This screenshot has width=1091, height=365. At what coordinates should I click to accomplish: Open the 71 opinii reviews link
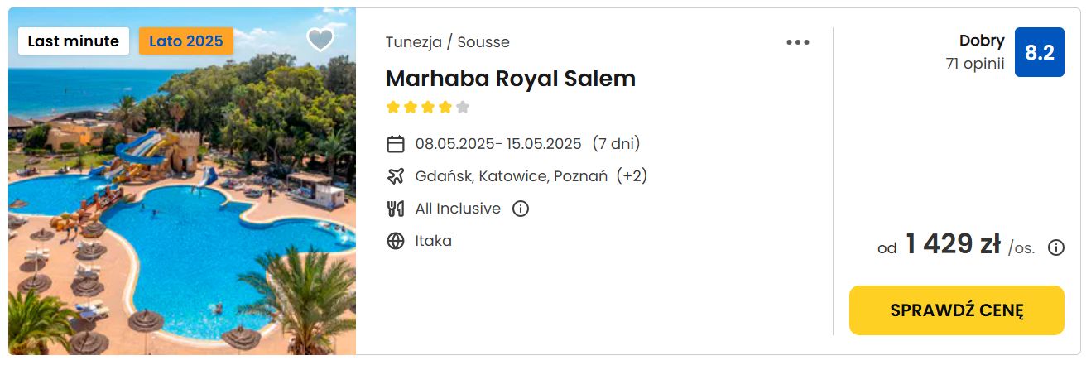pos(975,63)
